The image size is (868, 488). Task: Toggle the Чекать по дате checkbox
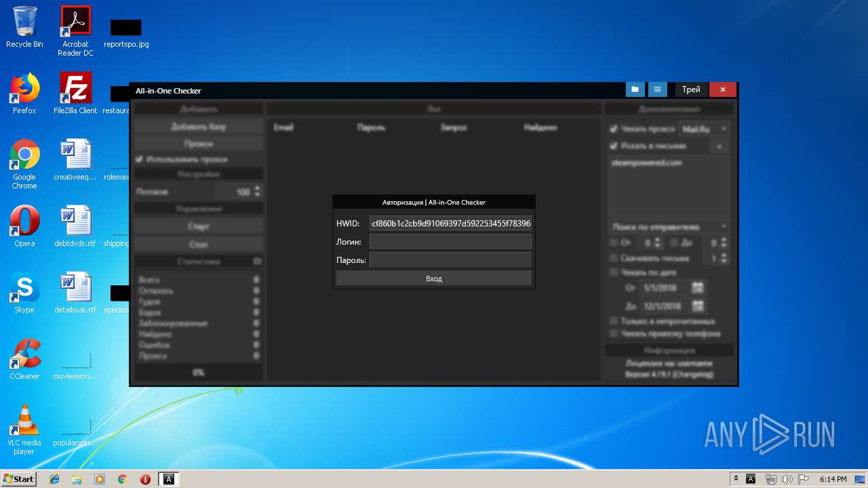click(614, 272)
